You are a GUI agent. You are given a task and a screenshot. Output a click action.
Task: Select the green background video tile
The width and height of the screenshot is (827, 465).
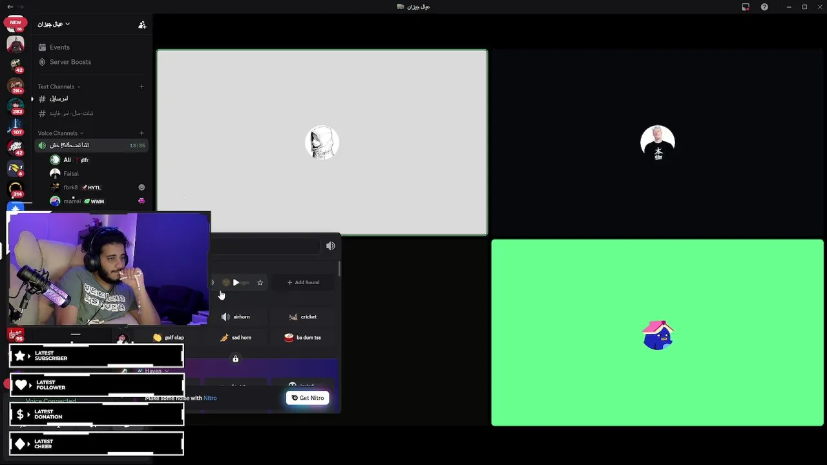(658, 333)
